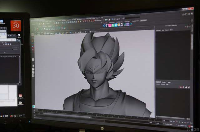Click the current frame field beside playback controls
Image resolution: width=200 pixels, height=132 pixels.
166,121
